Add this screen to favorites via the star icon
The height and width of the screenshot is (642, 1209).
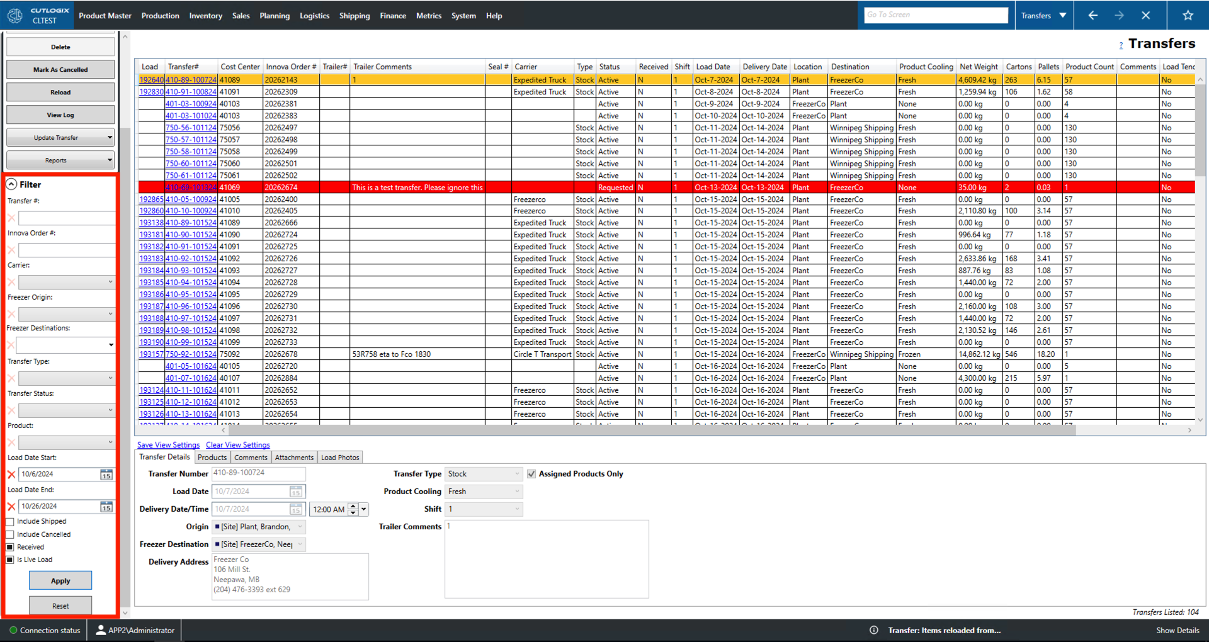[1188, 15]
